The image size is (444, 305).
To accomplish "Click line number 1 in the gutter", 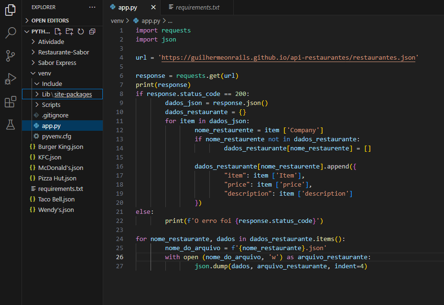I will tap(121, 30).
